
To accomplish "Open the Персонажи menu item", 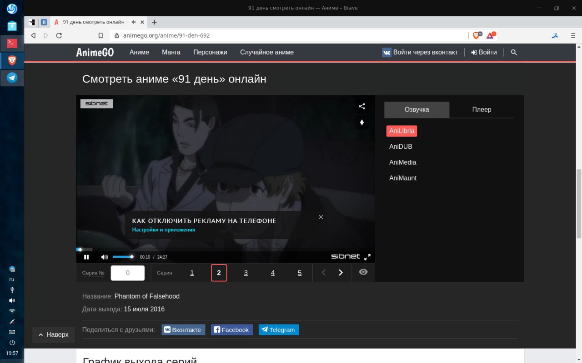I will click(210, 52).
